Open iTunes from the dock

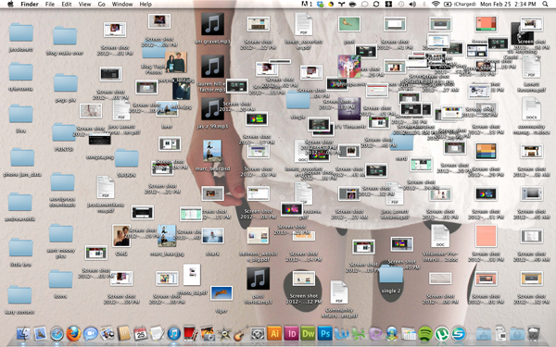click(x=174, y=333)
